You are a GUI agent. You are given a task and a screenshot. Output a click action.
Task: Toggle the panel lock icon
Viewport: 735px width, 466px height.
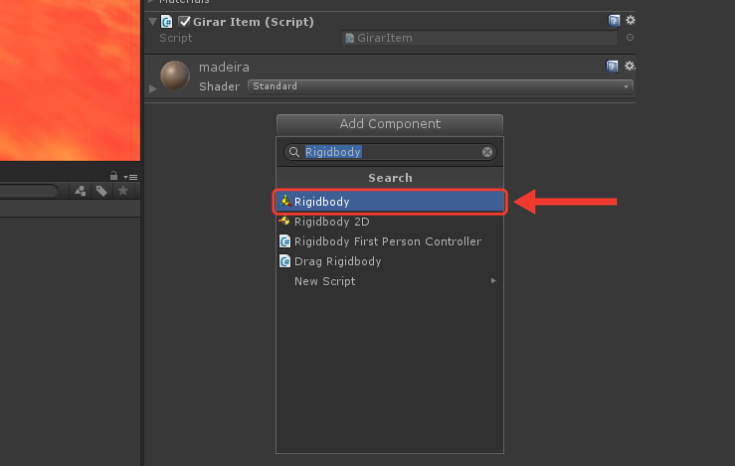(113, 176)
